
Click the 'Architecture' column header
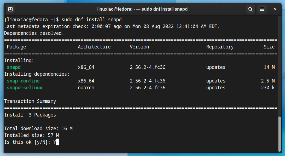coord(94,47)
